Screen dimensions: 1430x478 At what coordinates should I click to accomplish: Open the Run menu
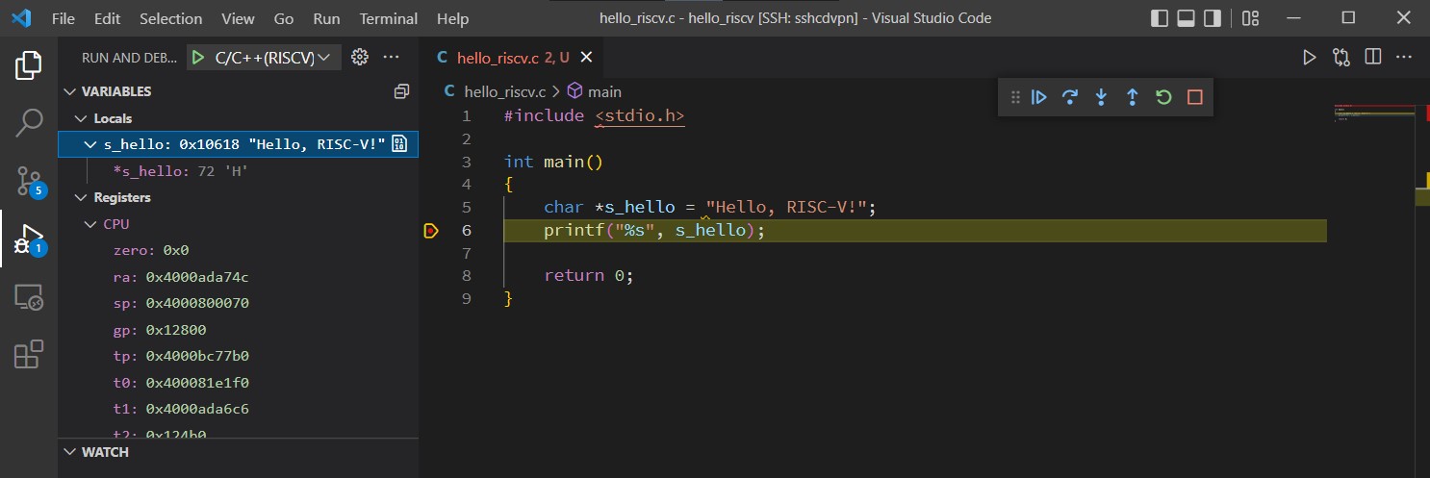[x=326, y=18]
